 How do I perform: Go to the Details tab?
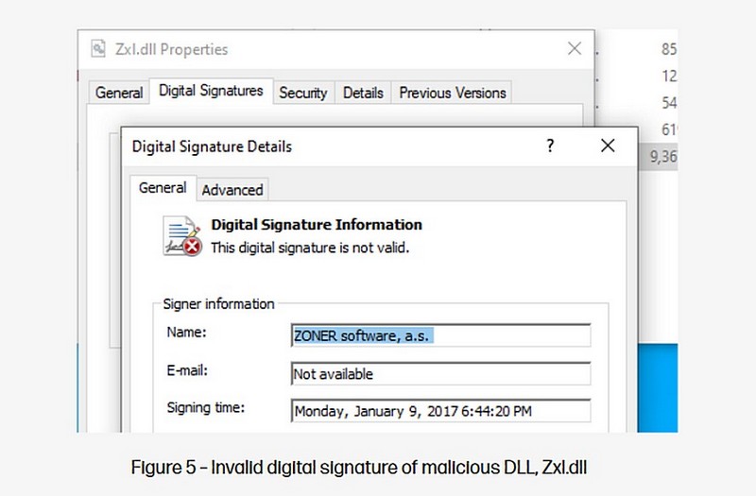point(363,93)
